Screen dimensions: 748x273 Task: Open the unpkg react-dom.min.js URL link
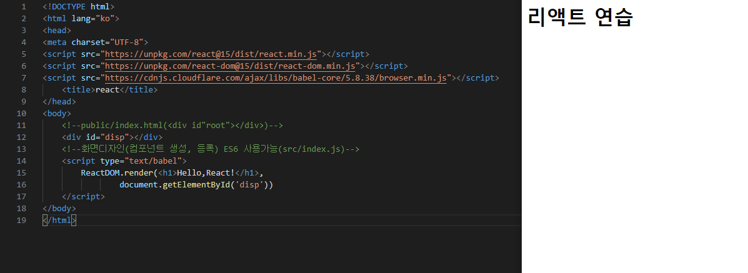[x=230, y=66]
